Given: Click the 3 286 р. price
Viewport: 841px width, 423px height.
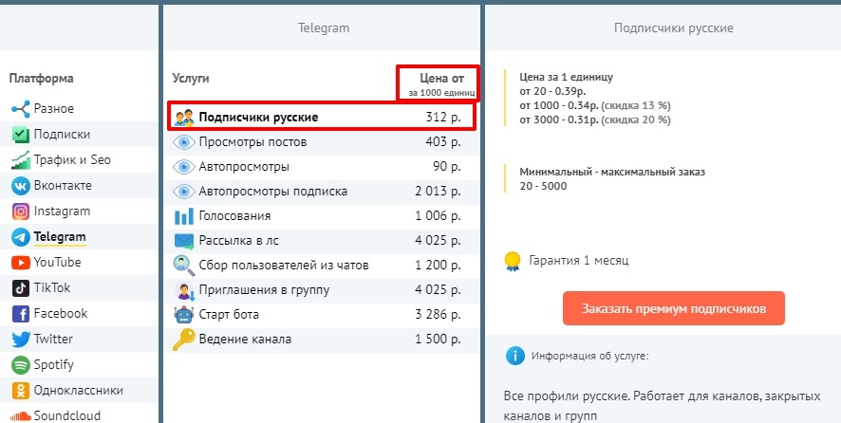Looking at the screenshot, I should tap(438, 315).
